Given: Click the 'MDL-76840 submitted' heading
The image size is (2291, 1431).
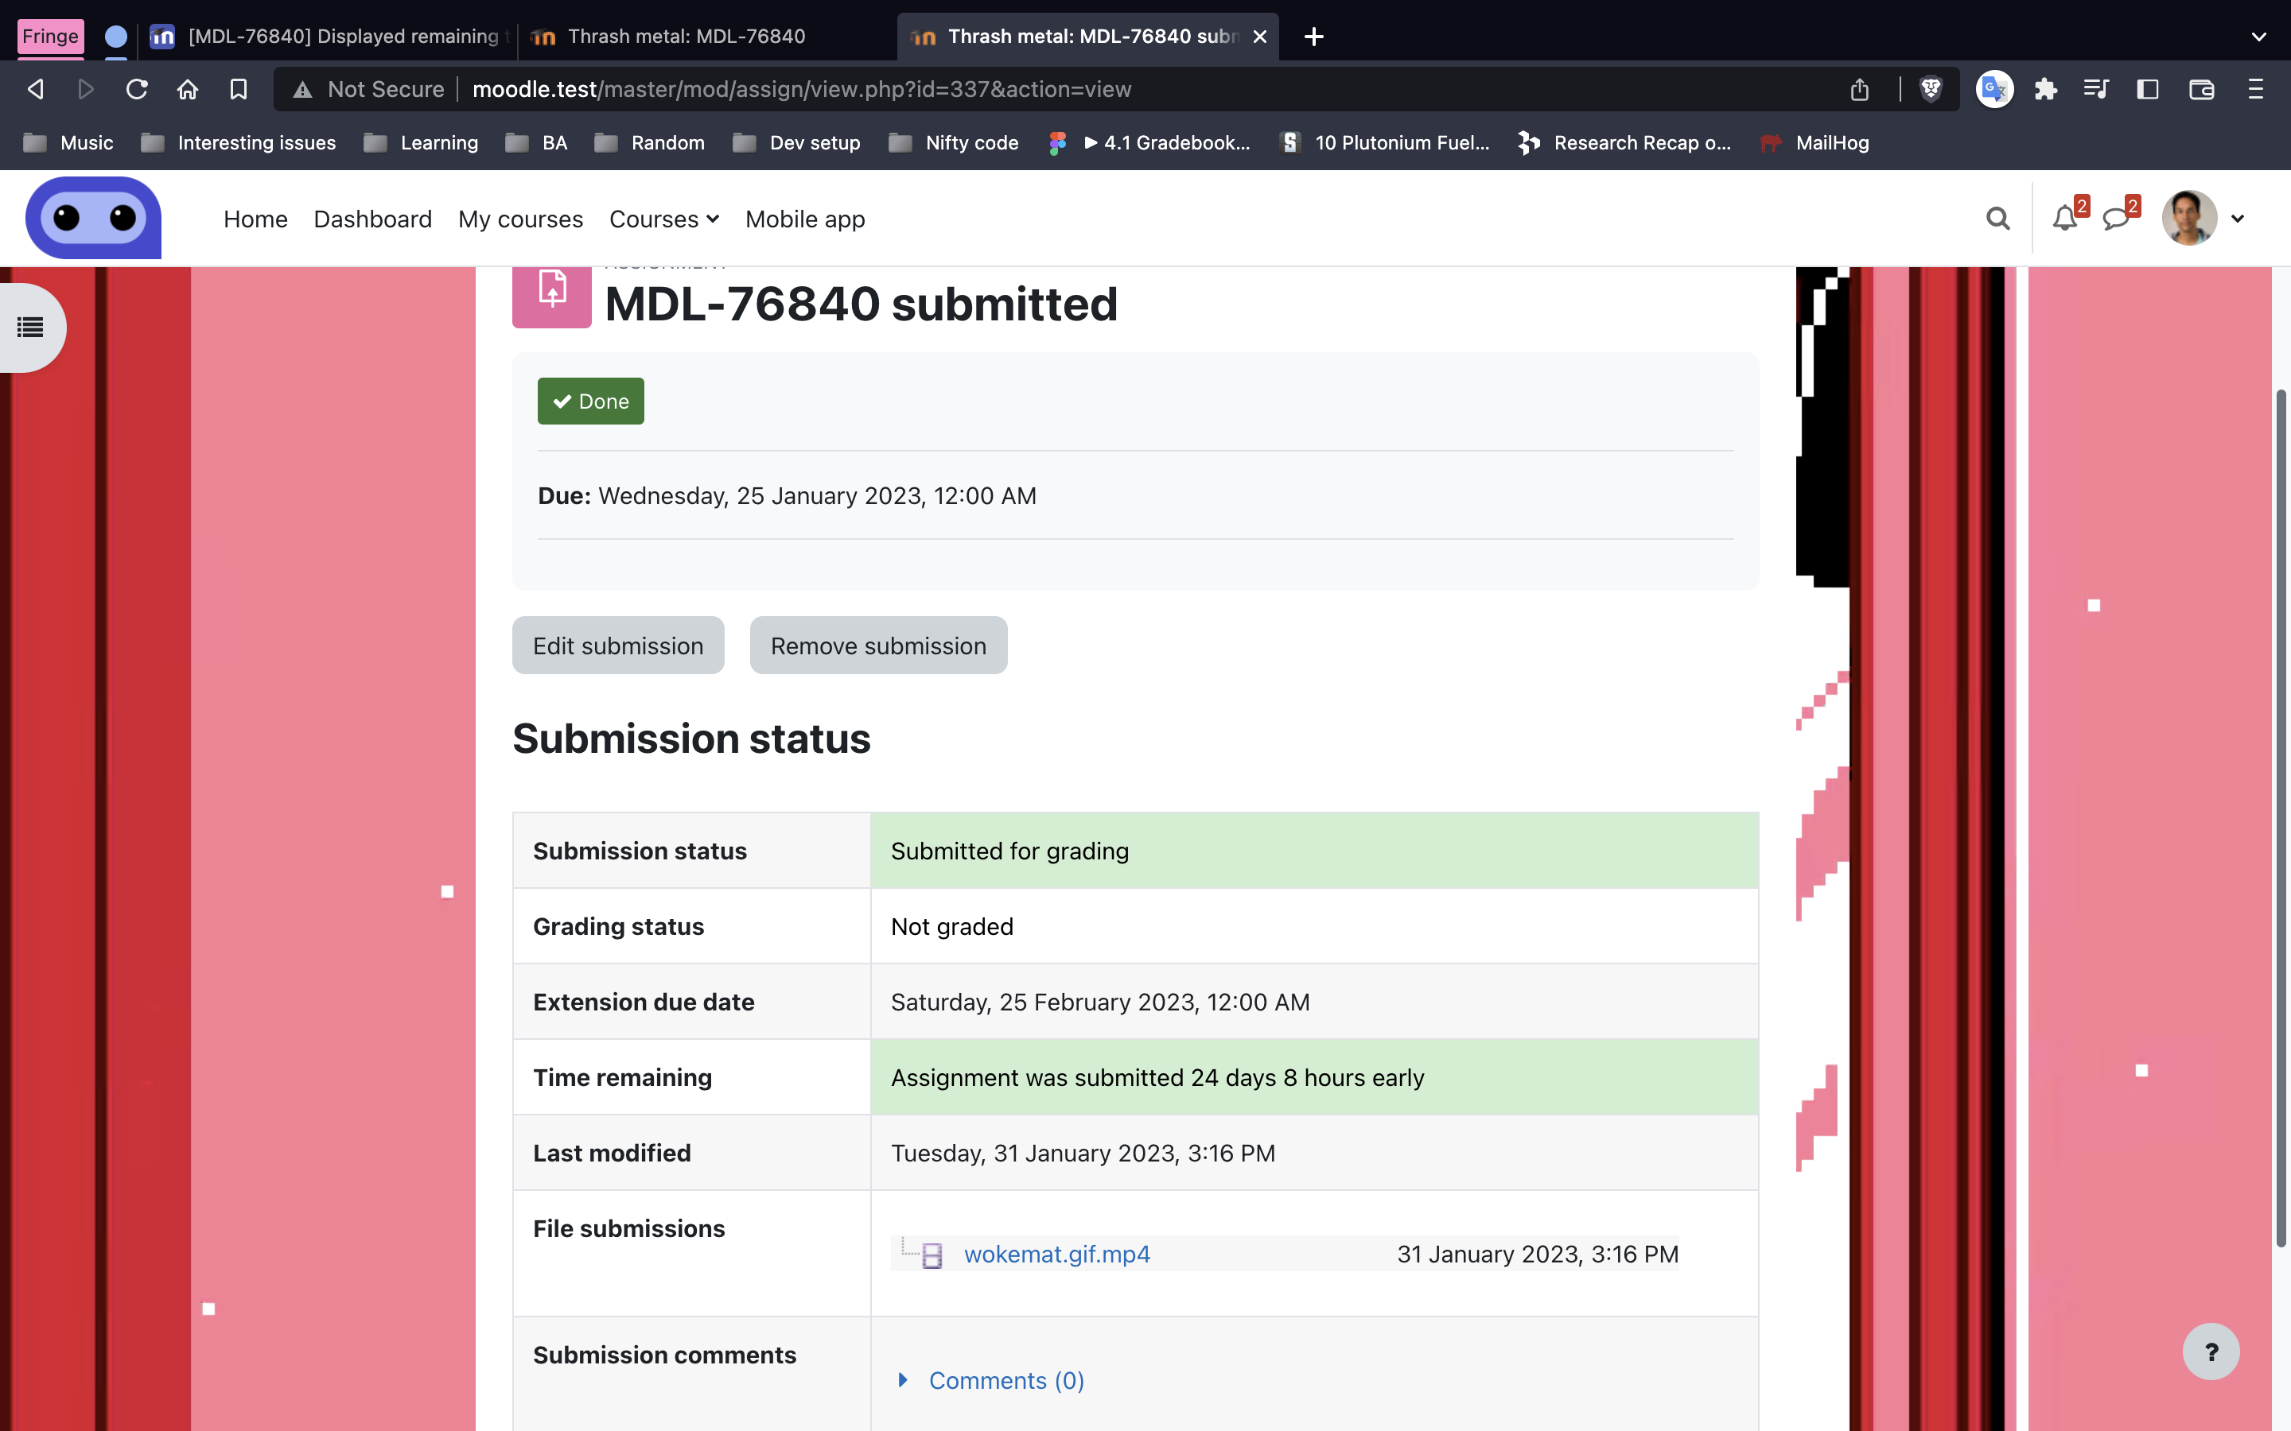Looking at the screenshot, I should (x=861, y=304).
